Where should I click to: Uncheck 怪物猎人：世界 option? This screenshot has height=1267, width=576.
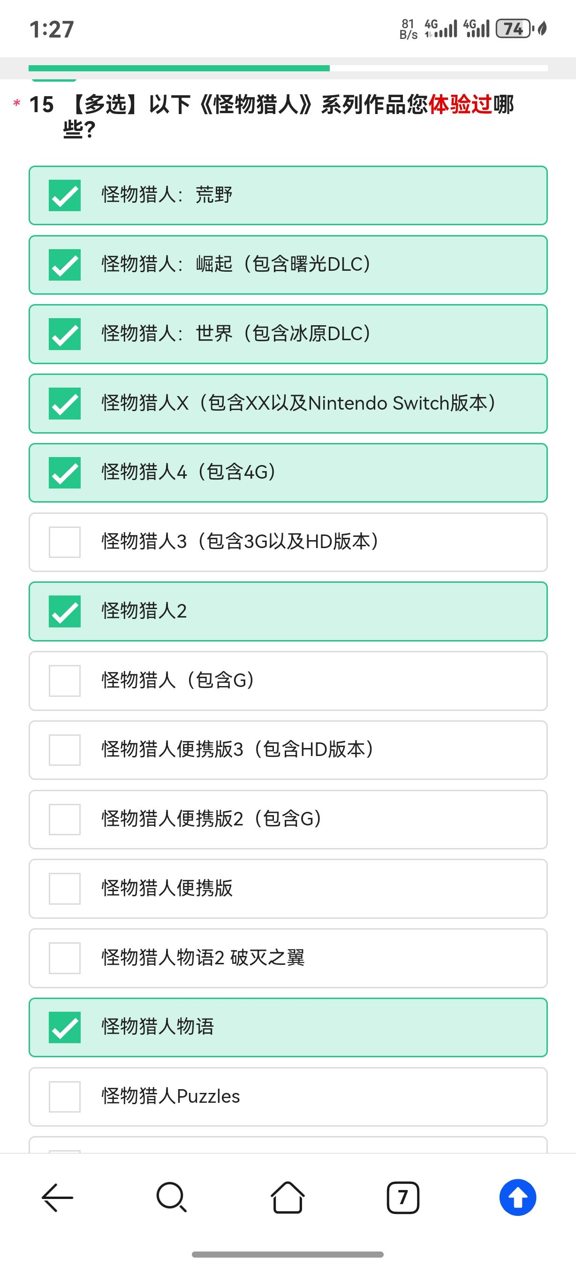288,334
